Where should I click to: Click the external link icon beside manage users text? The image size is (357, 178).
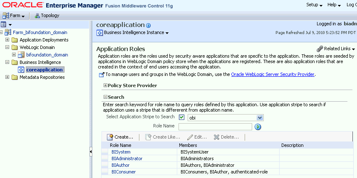[x=102, y=74]
